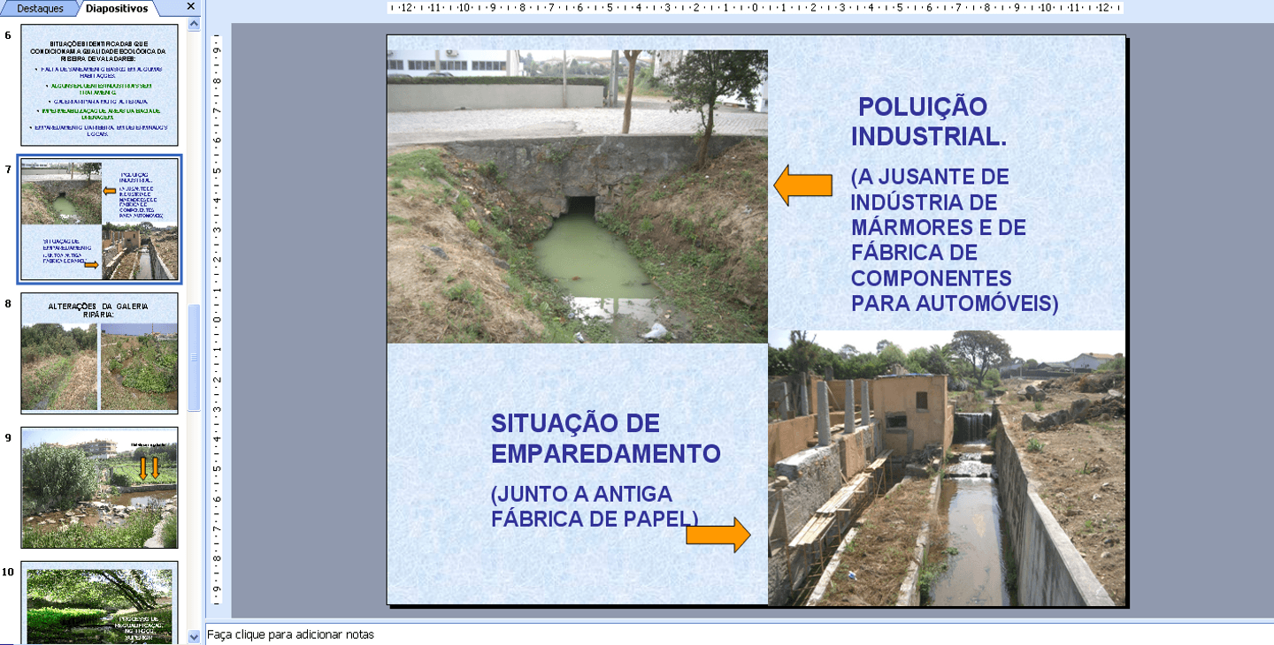Click the 'A JUSANTE DE INDÚSTRIA DE MÁRMORES' text block

(955, 240)
